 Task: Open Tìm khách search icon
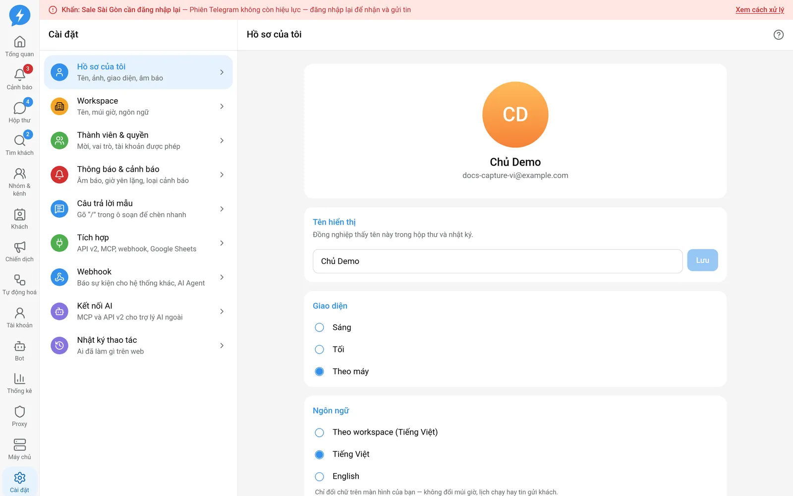click(19, 141)
